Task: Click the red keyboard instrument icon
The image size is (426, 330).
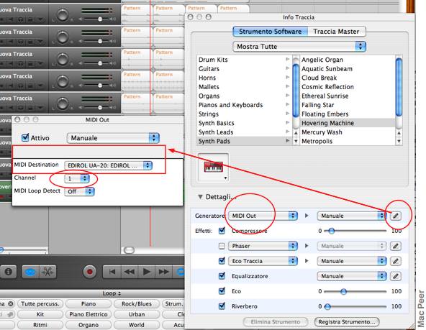Action: point(213,167)
